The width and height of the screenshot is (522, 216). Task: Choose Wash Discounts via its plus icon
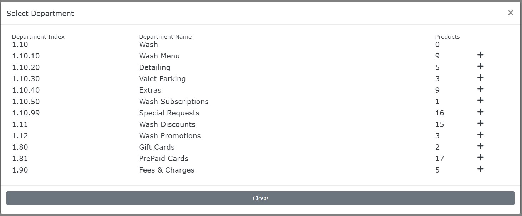480,123
